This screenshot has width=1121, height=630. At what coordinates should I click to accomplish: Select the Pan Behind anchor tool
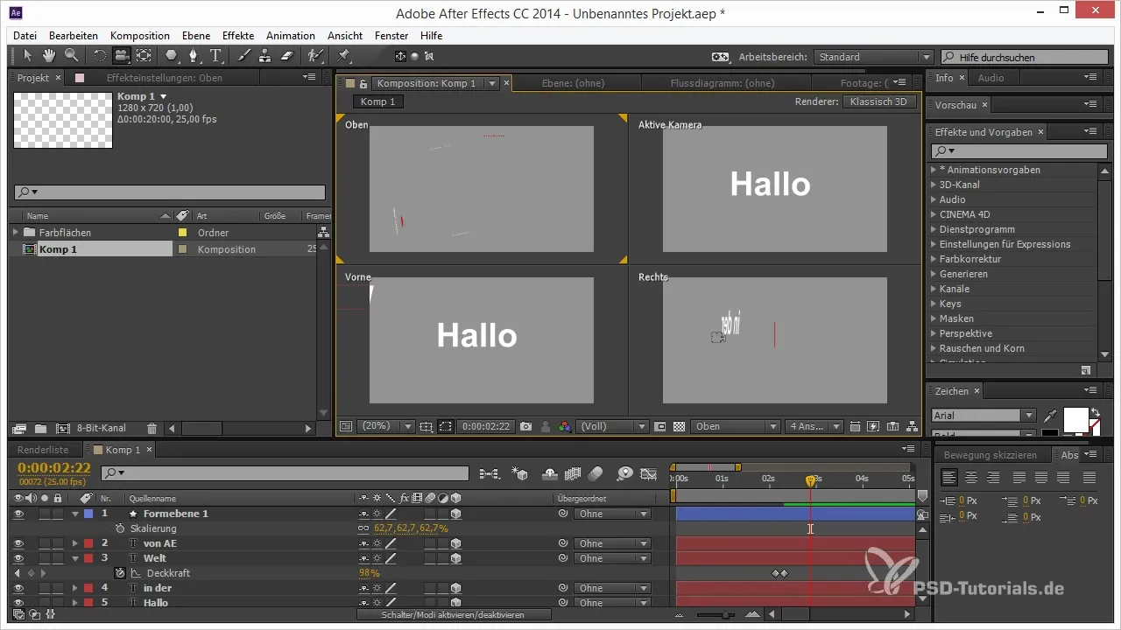(144, 56)
